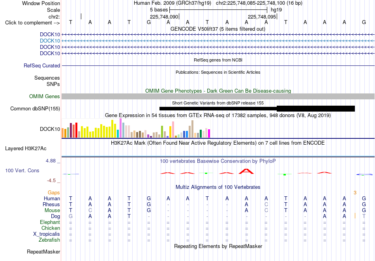This screenshot has width=375, height=261.
Task: Click '100 vertebrates Basewise Conservation by PhyloP'
Action: [x=218, y=161]
